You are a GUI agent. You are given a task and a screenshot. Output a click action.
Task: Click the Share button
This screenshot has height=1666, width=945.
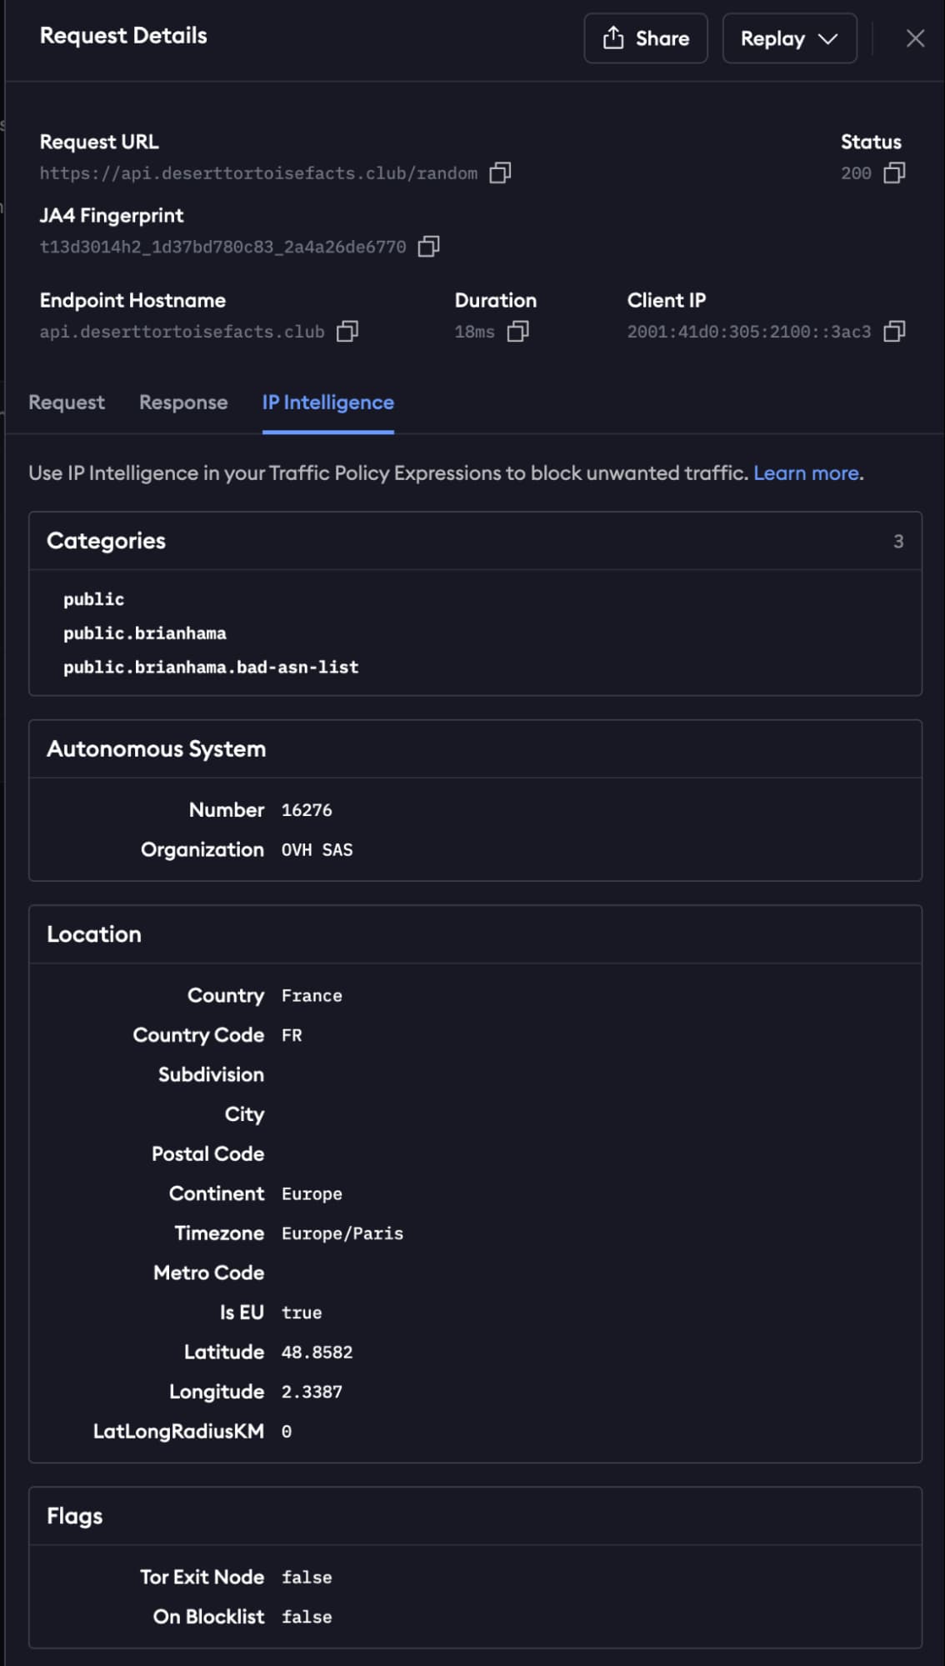(645, 38)
